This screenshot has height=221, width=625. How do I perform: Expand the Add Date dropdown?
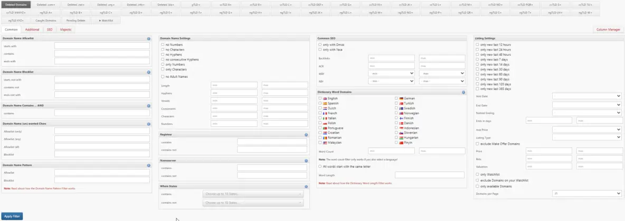[587, 96]
